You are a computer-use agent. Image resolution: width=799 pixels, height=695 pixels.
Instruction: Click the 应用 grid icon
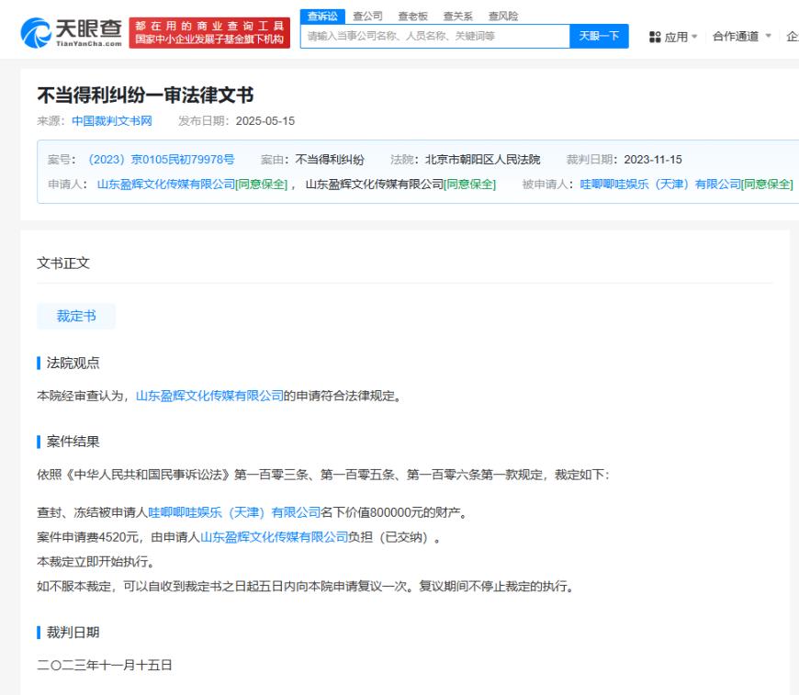655,37
